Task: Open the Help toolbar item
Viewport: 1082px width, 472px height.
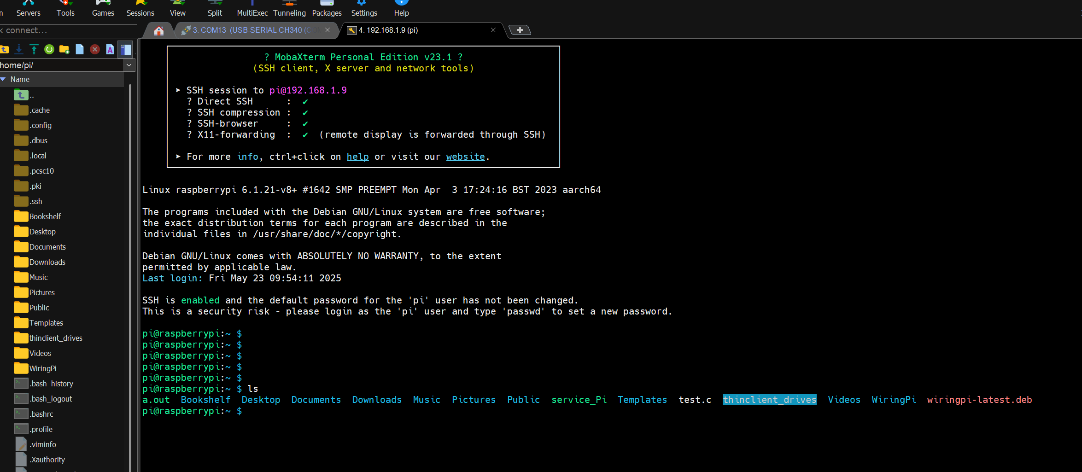Action: (401, 9)
